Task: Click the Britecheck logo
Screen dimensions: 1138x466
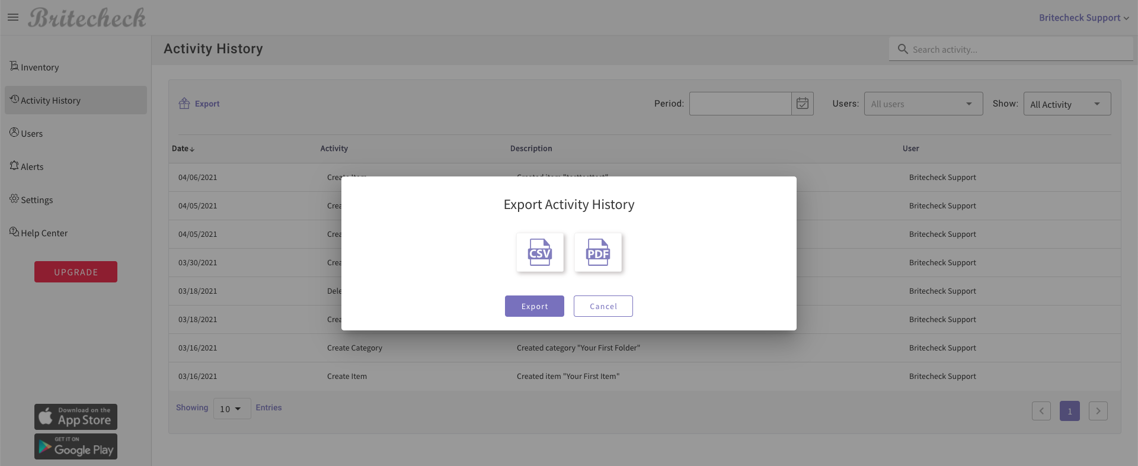Action: (87, 18)
